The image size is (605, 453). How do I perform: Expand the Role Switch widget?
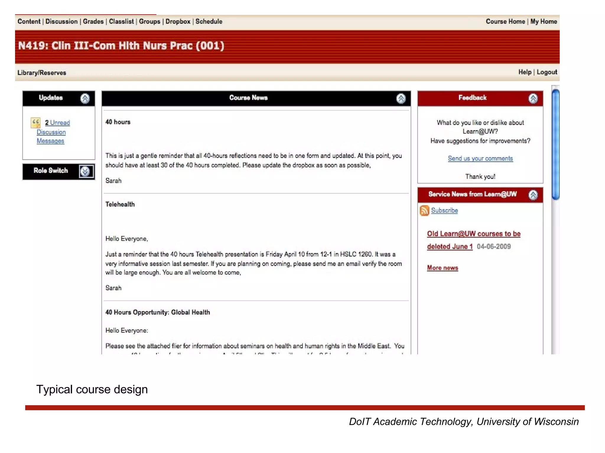click(x=85, y=171)
